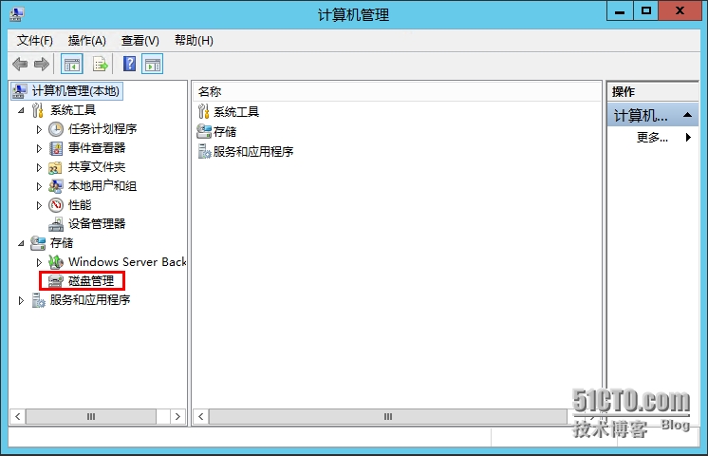
Task: Toggle the show/hide console tree toolbar icon
Action: click(x=72, y=65)
